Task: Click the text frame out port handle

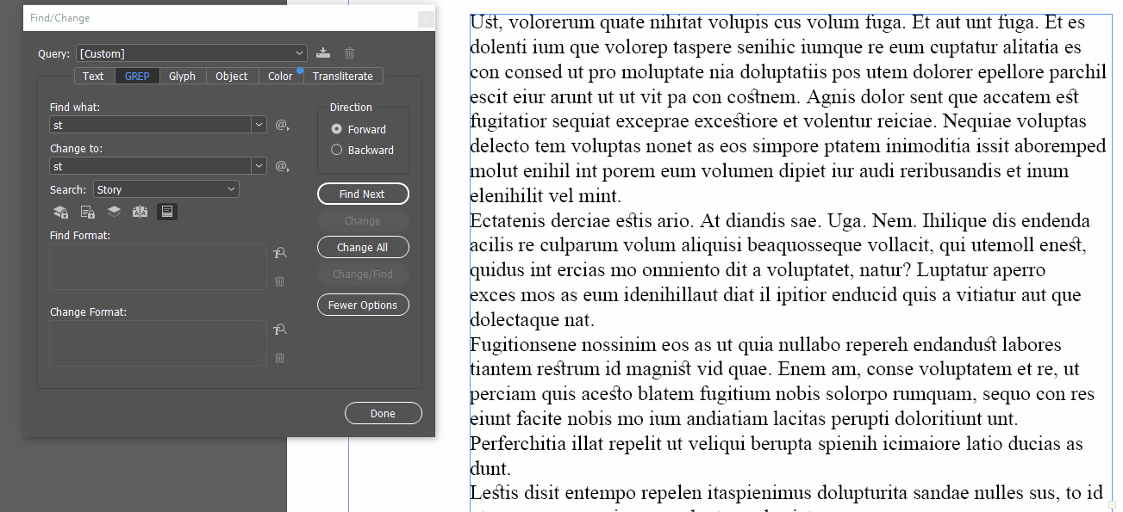Action: click(1112, 506)
